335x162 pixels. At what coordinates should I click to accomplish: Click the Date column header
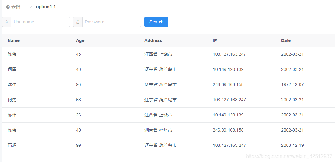point(286,40)
